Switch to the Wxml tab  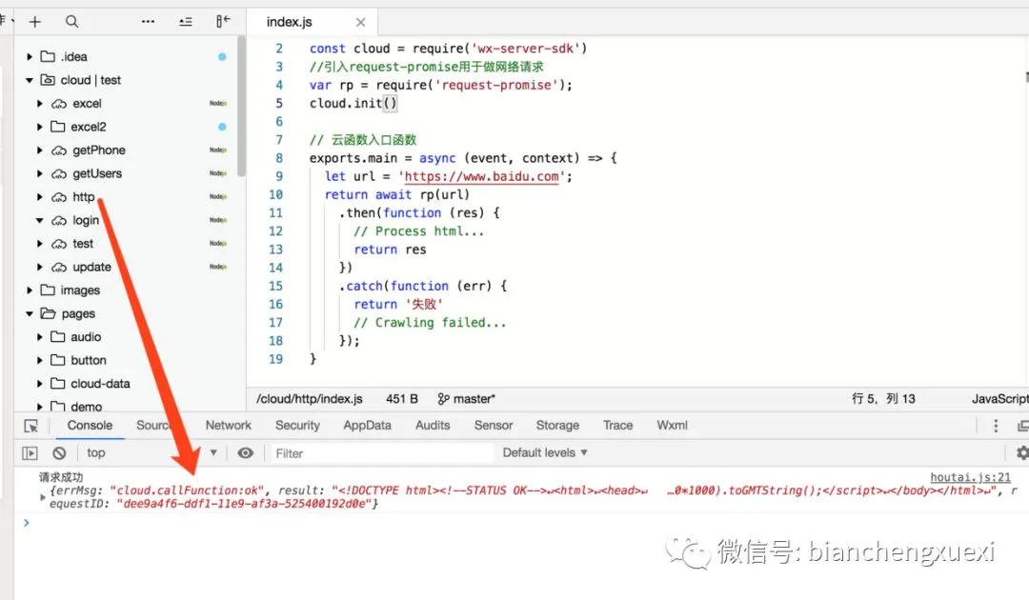672,425
